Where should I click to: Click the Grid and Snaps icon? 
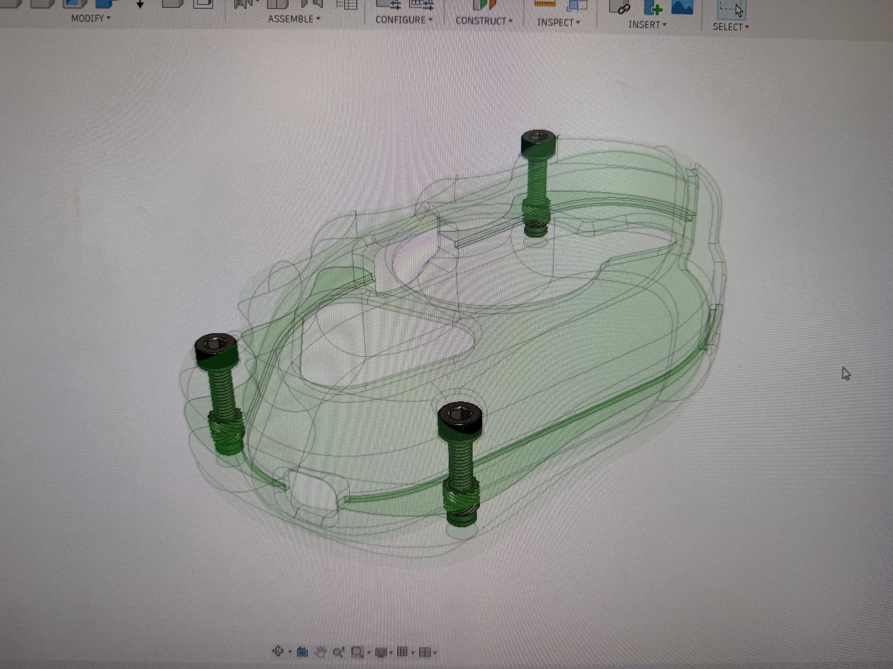402,652
